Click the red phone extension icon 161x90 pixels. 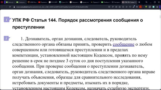[x=140, y=7]
